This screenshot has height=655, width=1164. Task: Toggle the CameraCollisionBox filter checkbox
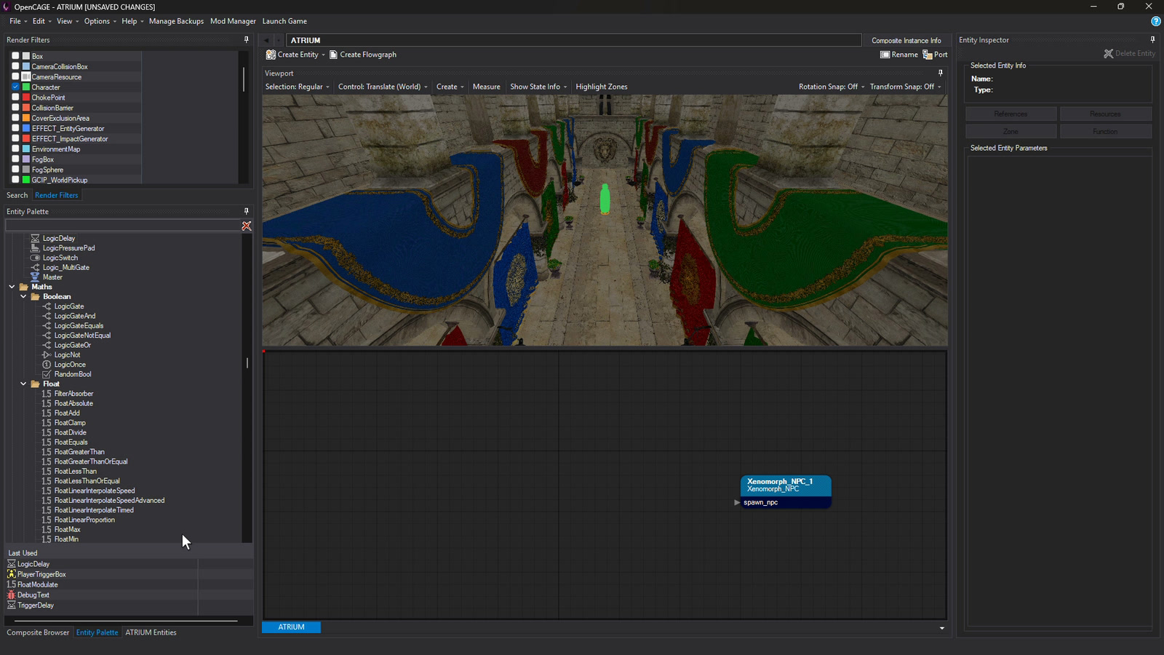(15, 66)
